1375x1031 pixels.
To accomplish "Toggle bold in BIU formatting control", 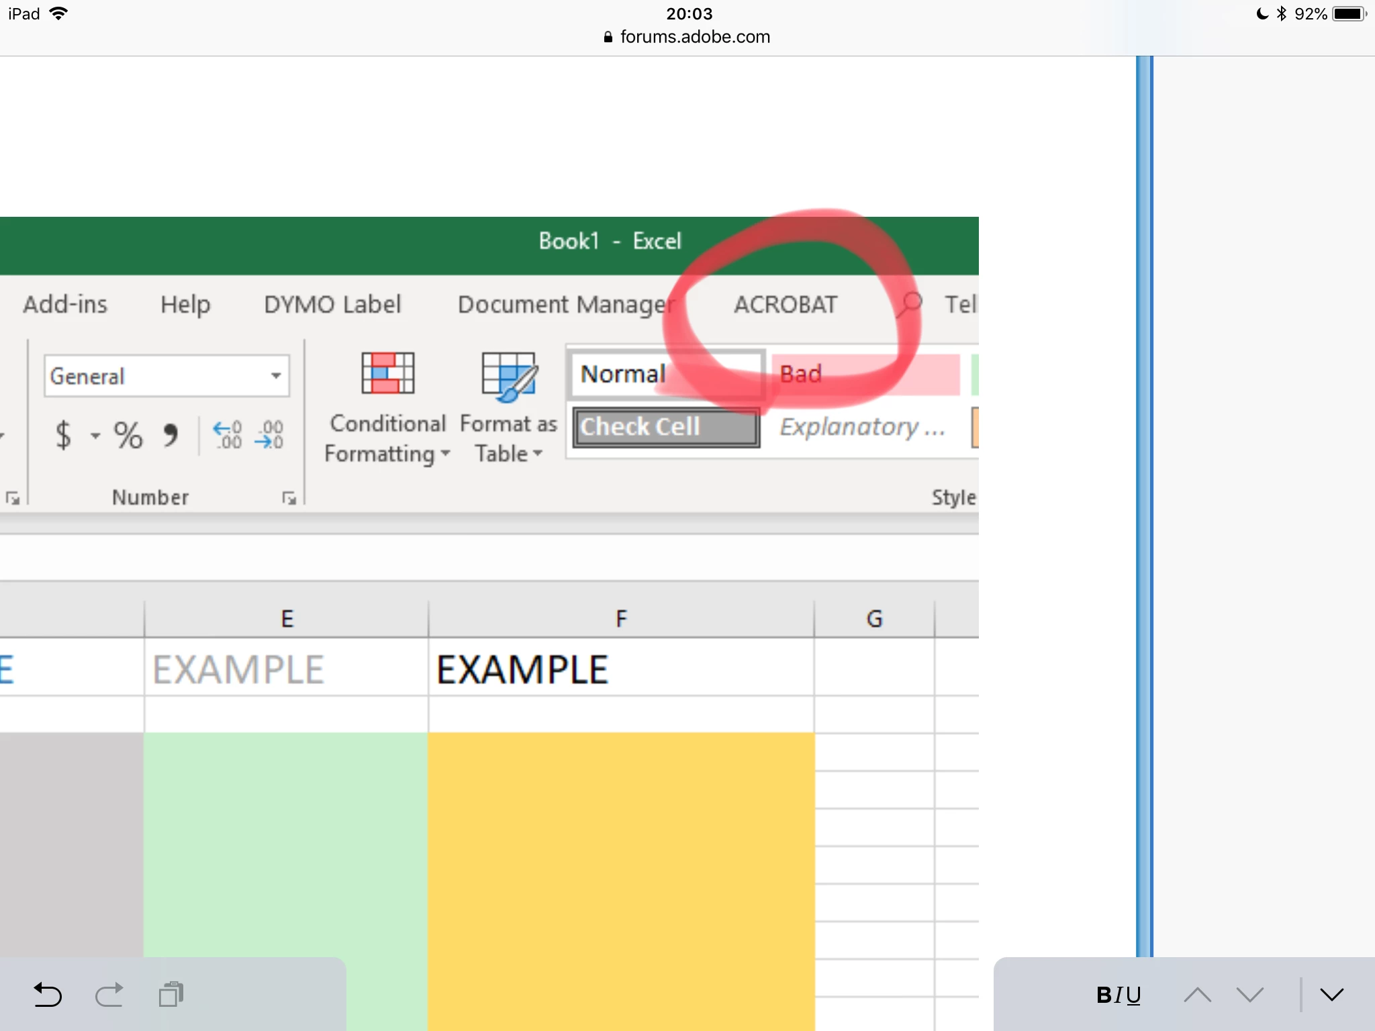I will 1104,995.
